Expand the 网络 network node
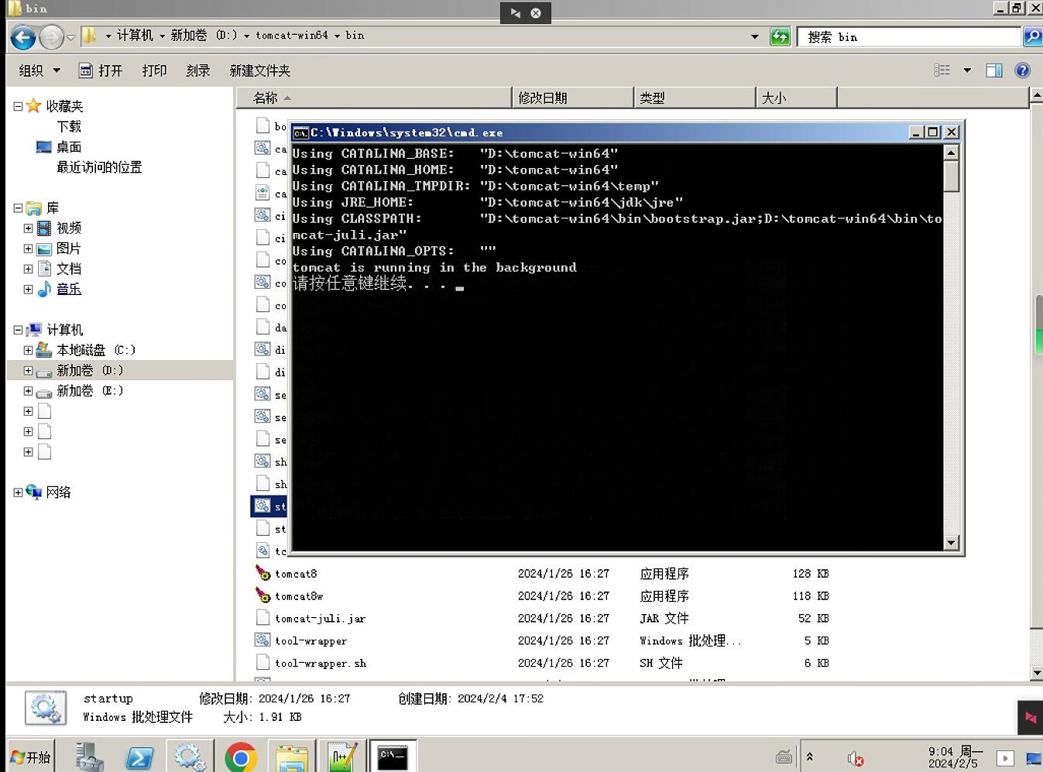This screenshot has height=772, width=1043. pos(18,492)
